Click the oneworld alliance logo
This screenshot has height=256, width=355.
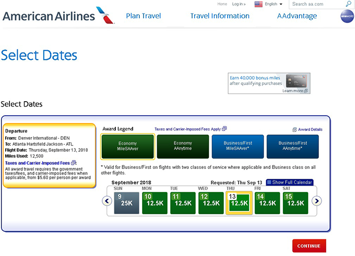(347, 16)
